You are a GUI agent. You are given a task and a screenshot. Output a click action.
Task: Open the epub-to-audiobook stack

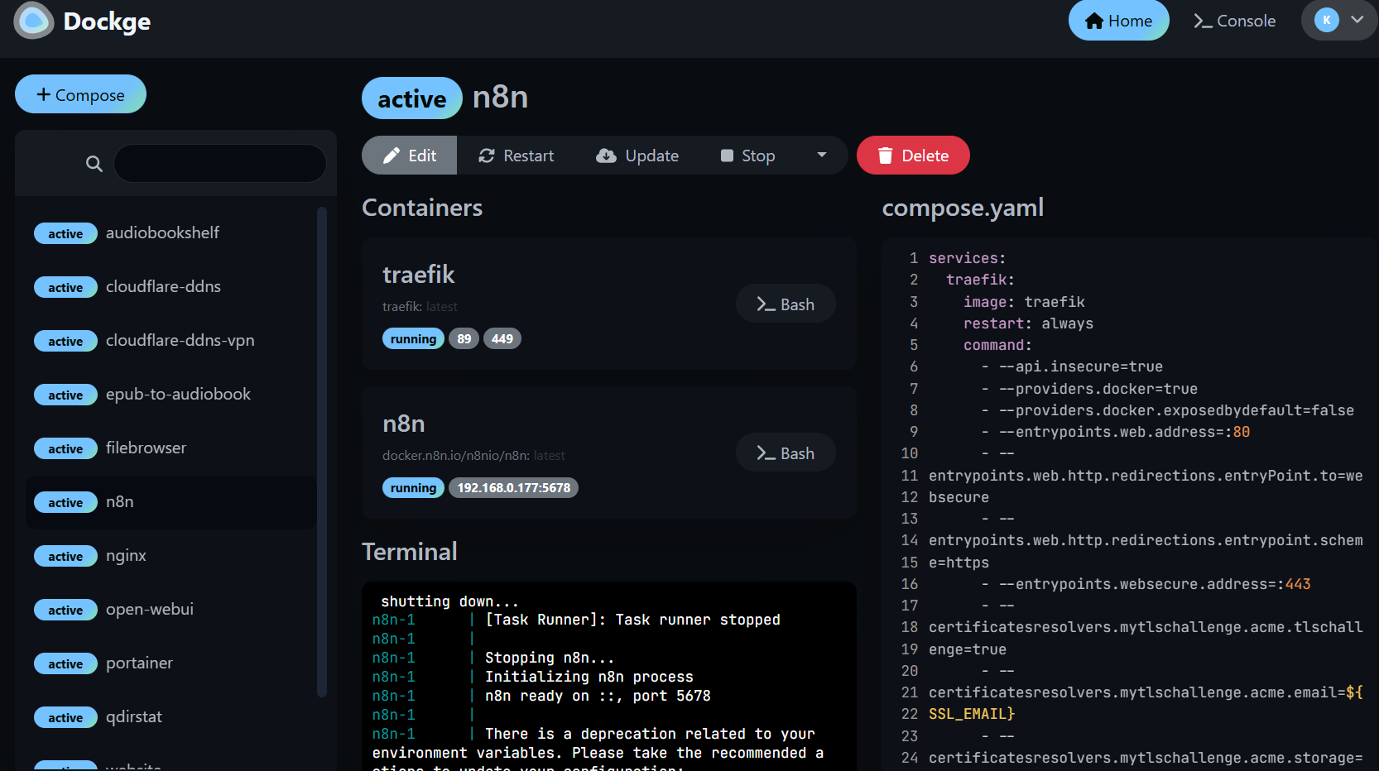tap(171, 395)
